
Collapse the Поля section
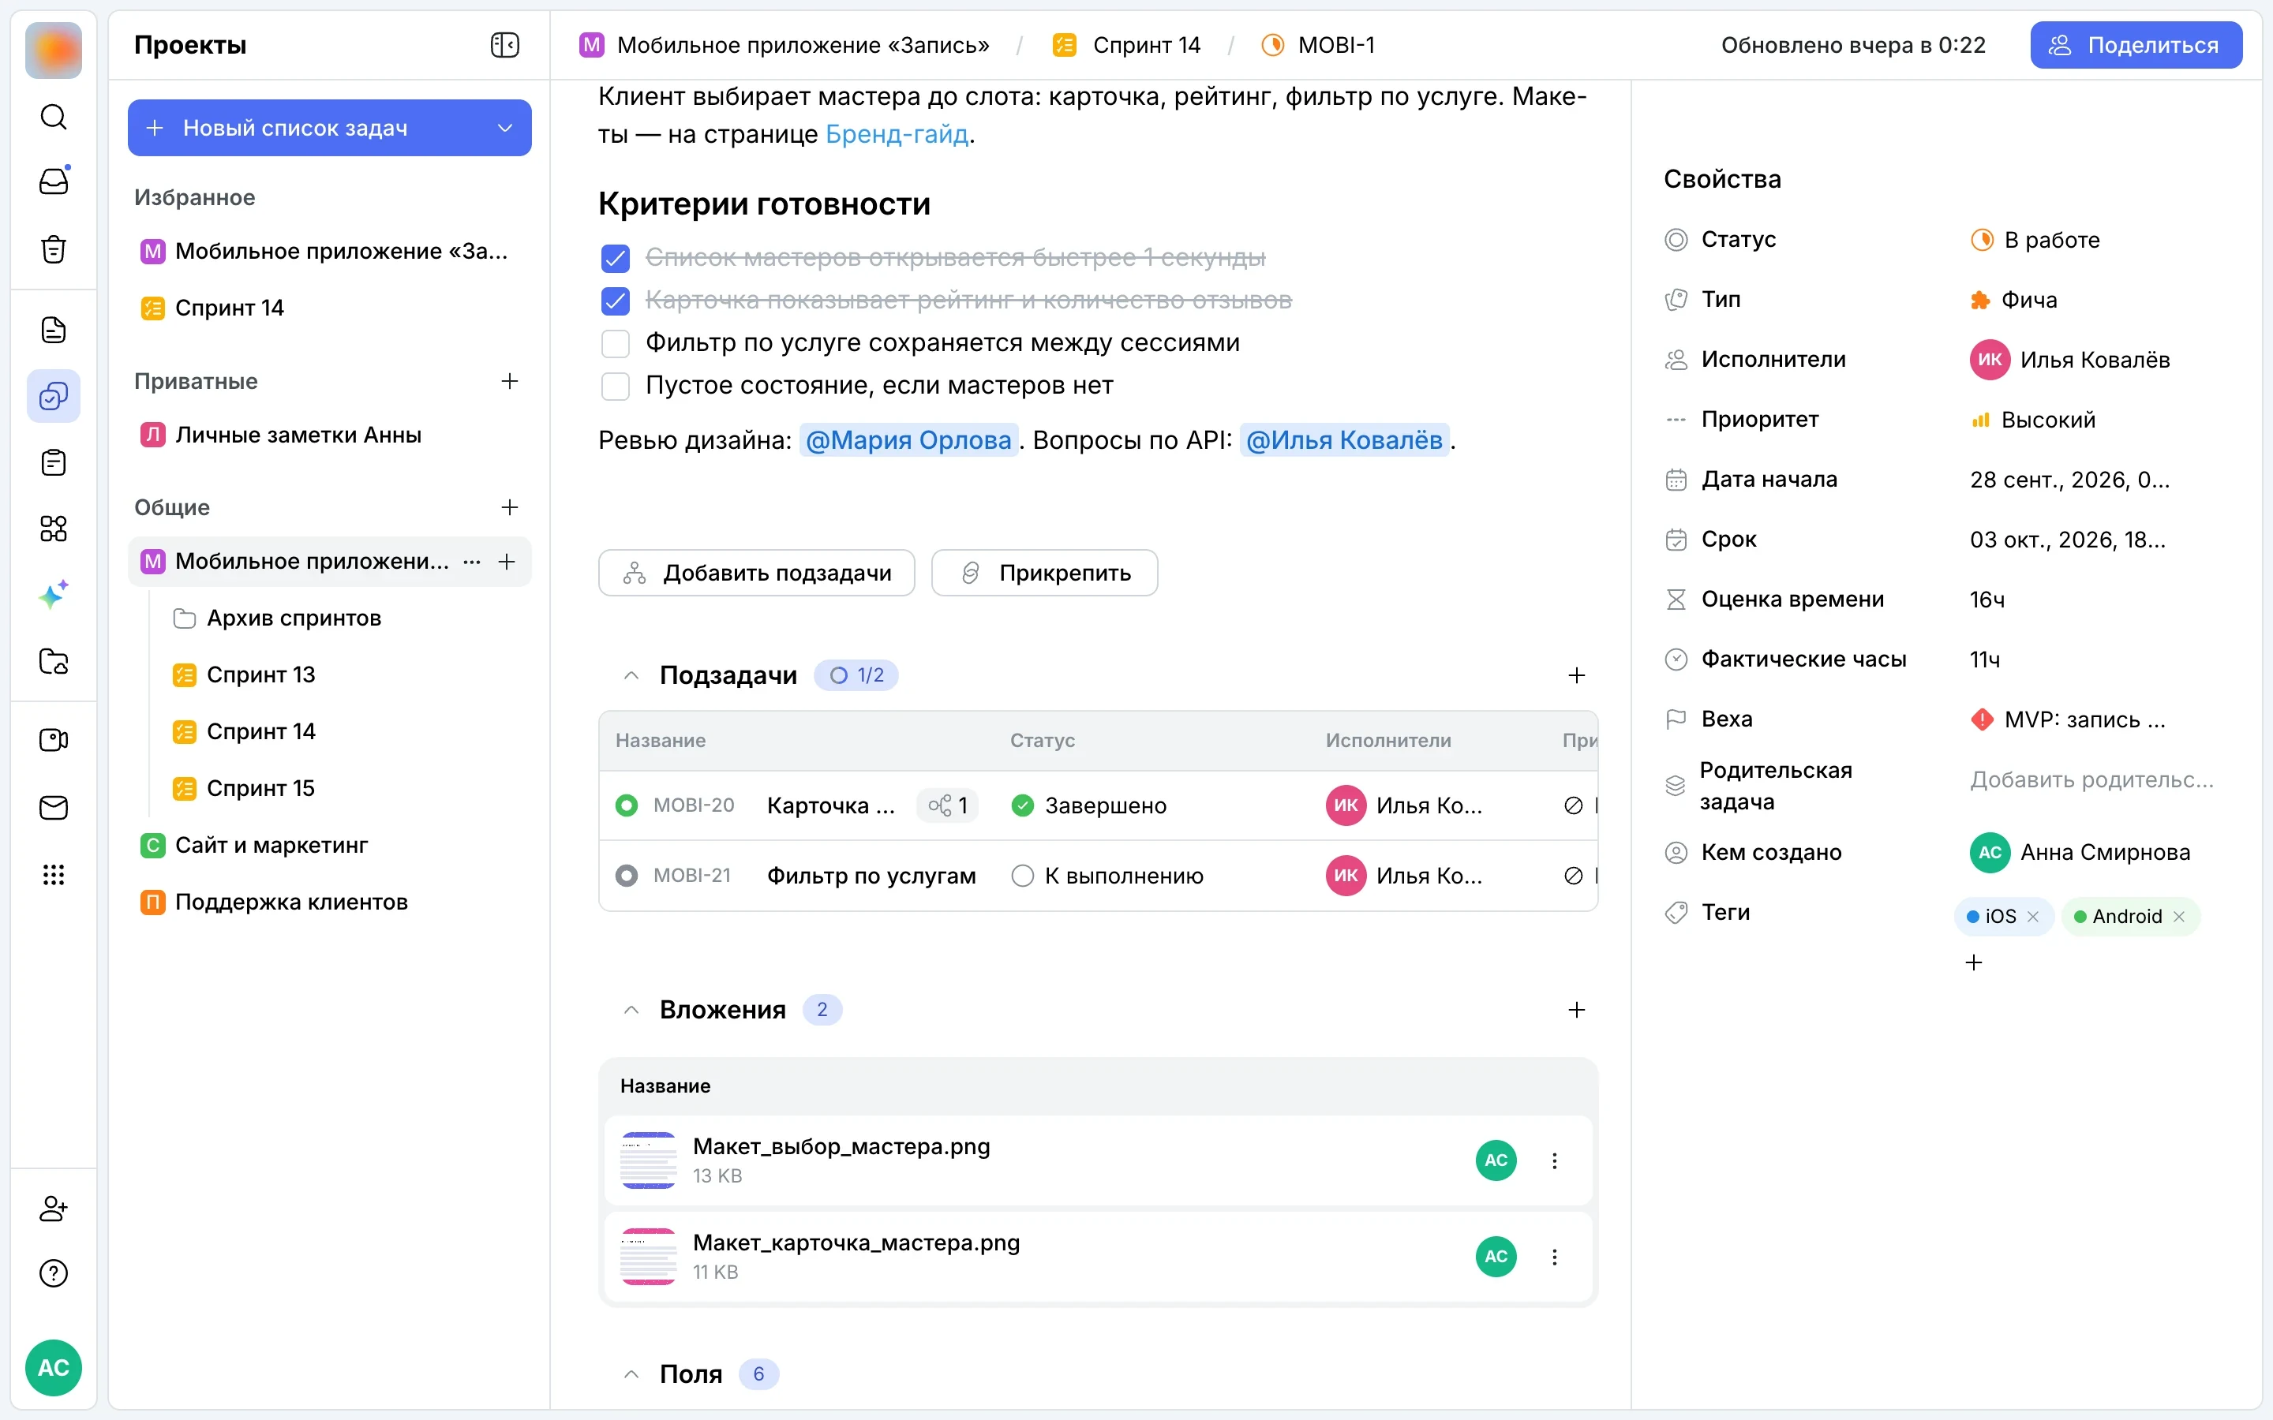[631, 1374]
